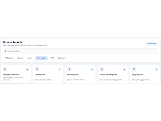This screenshot has height=121, width=161.
Task: Open Panchkarma Register using its arrow icon
Action: (x=124, y=69)
